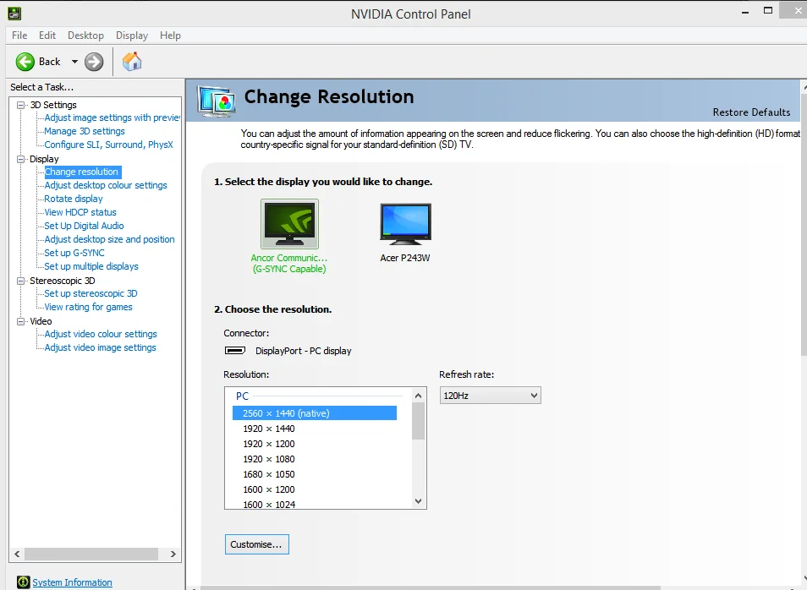This screenshot has width=807, height=590.
Task: Open Adjust desktop size and position
Action: coord(110,239)
